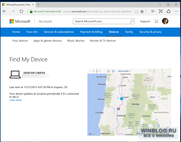Open the user profile picture

point(165,21)
